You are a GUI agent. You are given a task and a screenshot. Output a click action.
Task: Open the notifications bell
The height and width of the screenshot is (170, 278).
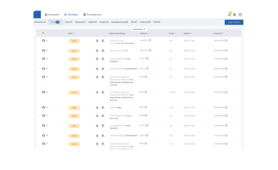tap(229, 14)
